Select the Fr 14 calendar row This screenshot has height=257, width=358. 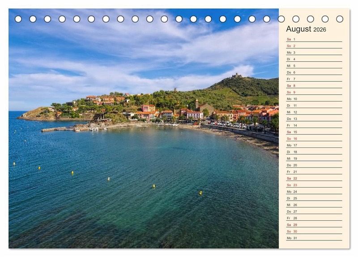[x=314, y=125]
